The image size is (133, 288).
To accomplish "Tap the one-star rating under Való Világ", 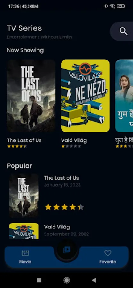I will coord(71,146).
